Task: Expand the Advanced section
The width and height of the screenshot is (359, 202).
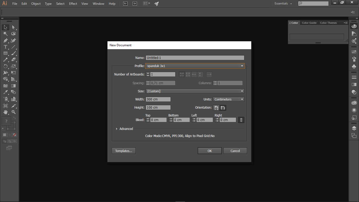Action: pyautogui.click(x=117, y=129)
